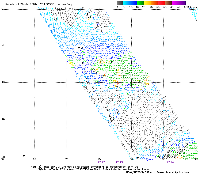198x174 pixels.
Task: Click the yellow 20-25 knots legend swatch
Action: [148, 3]
